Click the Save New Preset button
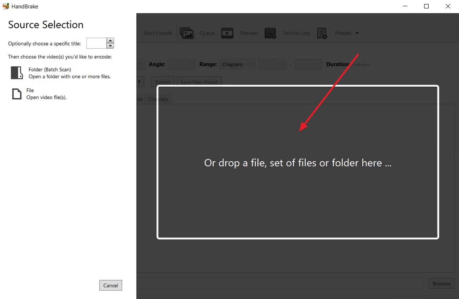 click(x=199, y=81)
